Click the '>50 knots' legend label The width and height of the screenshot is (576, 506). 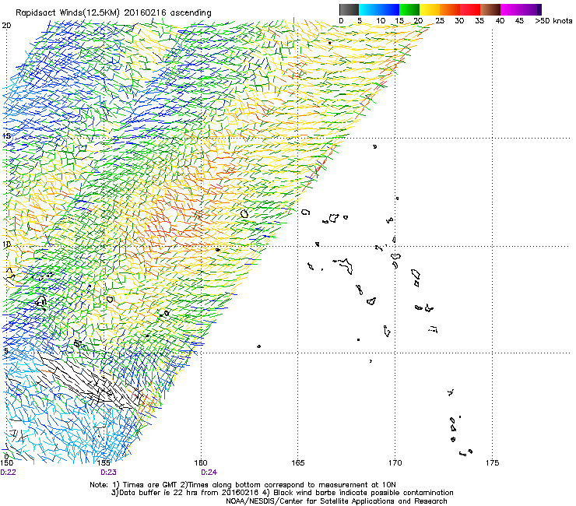(553, 21)
